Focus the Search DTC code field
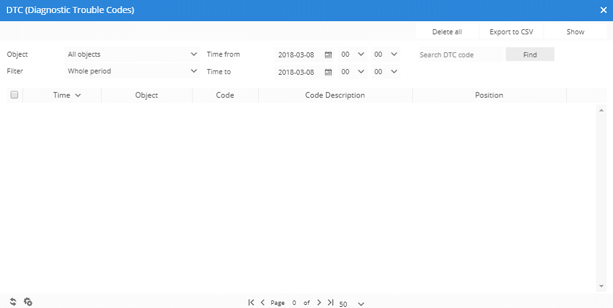This screenshot has height=308, width=613. click(460, 55)
